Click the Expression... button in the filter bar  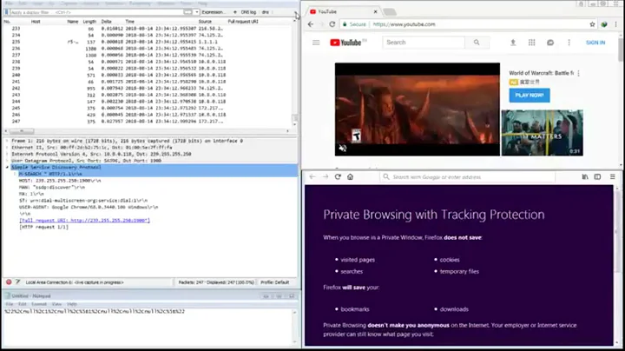click(214, 12)
